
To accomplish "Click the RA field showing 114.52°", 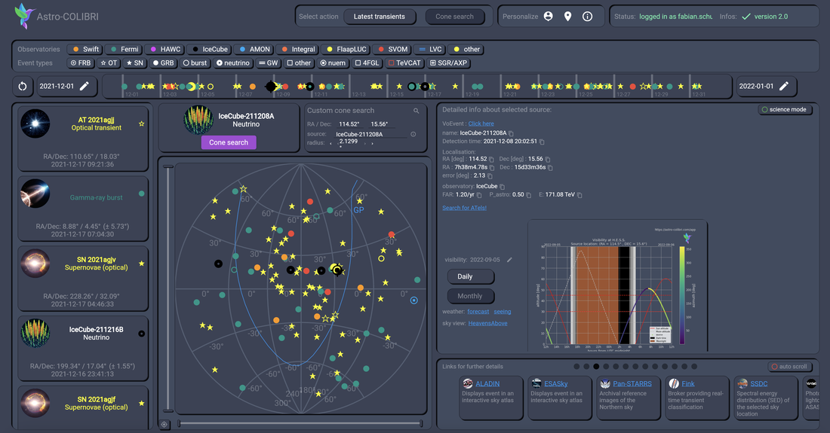I will point(349,124).
